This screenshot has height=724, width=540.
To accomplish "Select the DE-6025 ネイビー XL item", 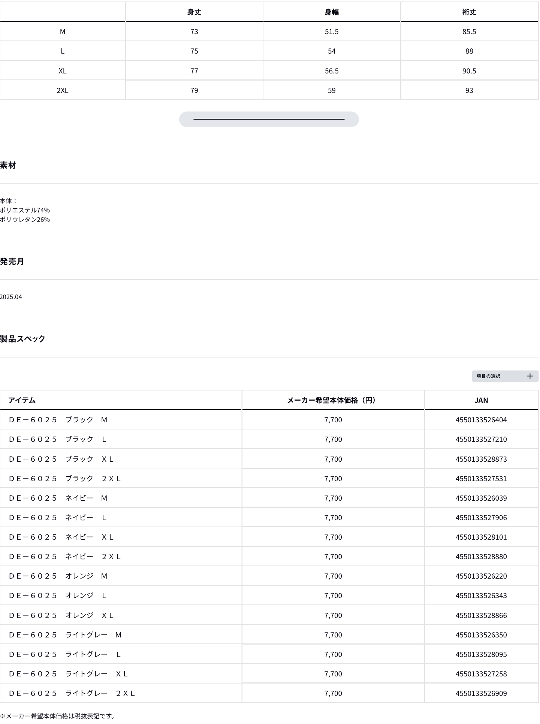I will 61,537.
